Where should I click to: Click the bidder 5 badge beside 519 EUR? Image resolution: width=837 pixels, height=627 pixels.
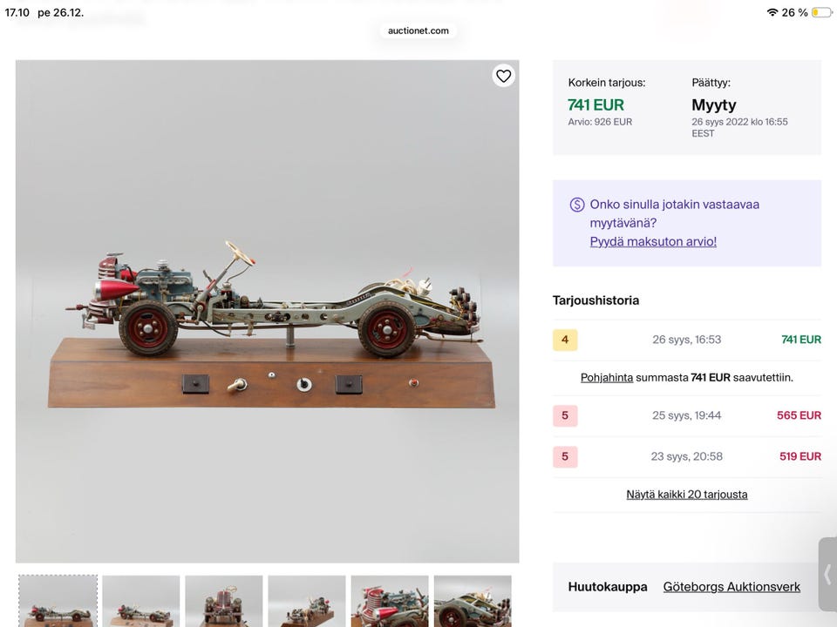(565, 456)
